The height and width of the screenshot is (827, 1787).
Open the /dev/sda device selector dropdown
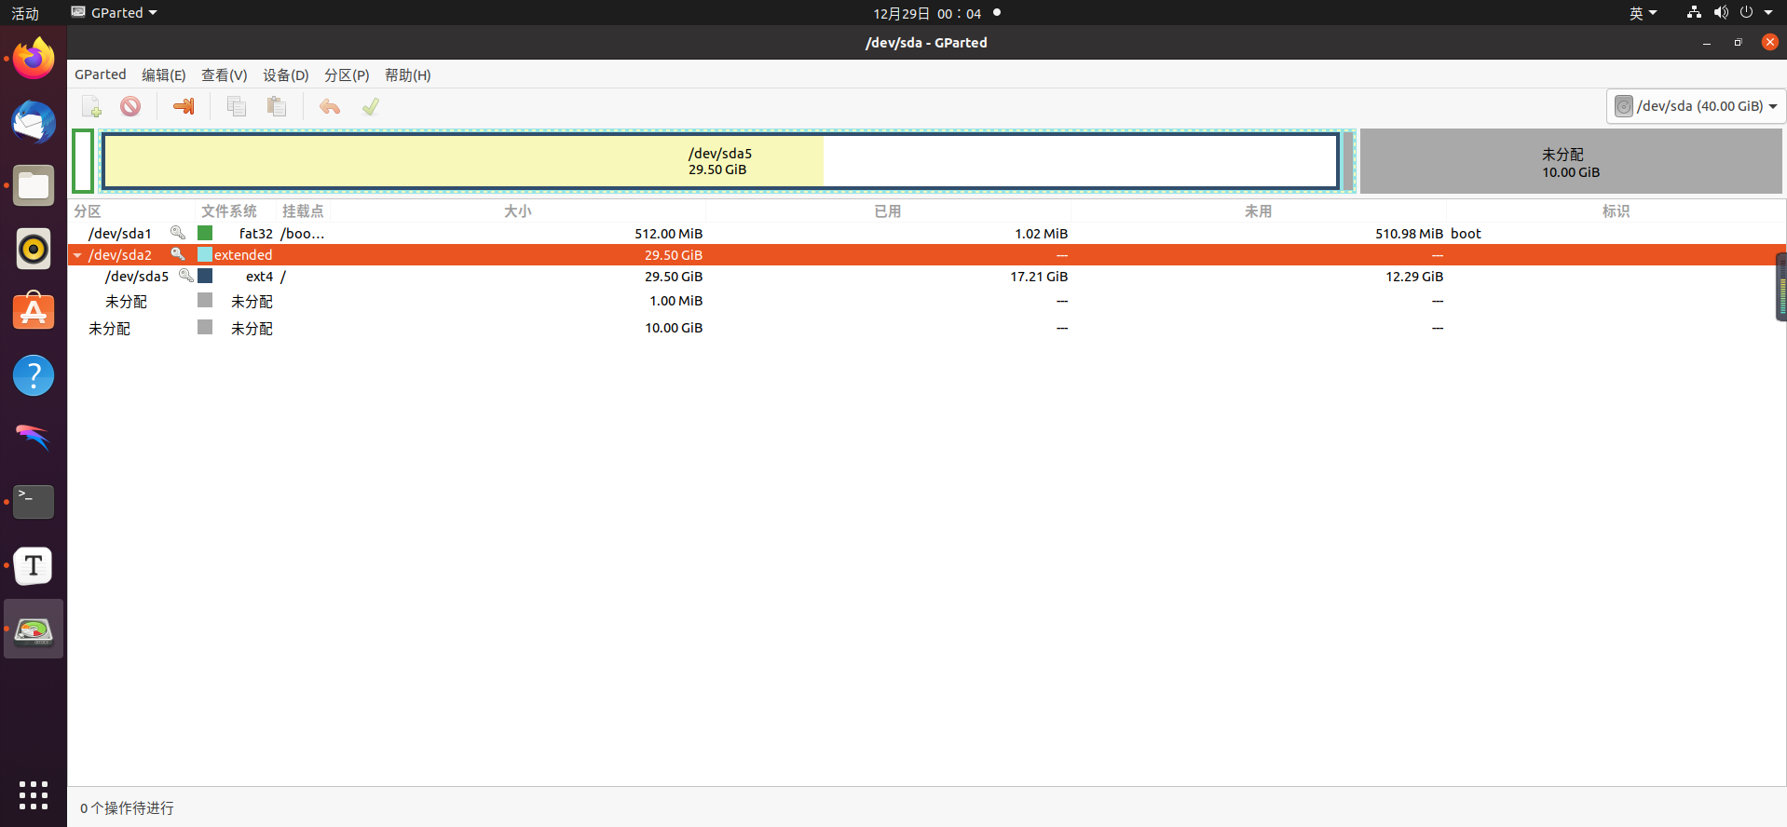click(1695, 106)
